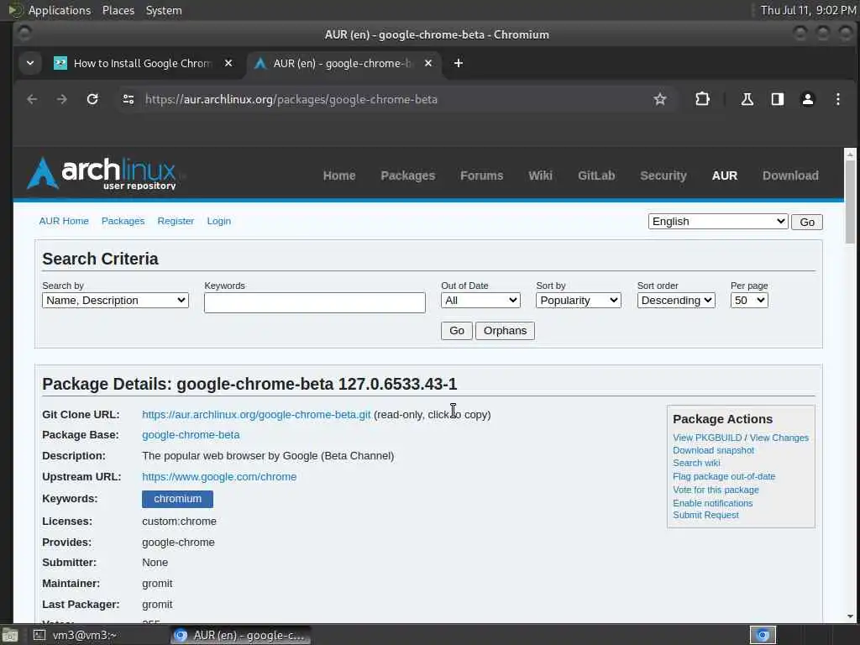860x645 pixels.
Task: Select the AUR (en) google-chrome-beta tab
Action: coord(343,63)
